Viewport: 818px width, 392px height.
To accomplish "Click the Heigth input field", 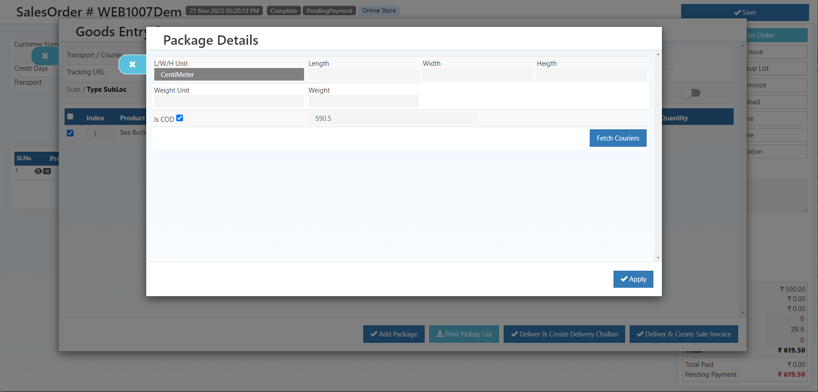I will point(592,74).
